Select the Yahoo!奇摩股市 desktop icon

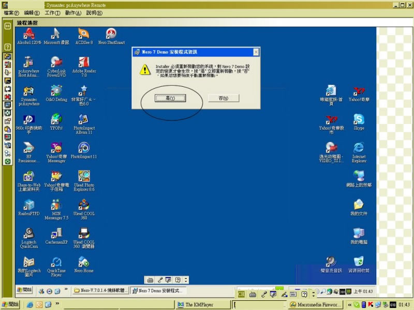(x=331, y=124)
